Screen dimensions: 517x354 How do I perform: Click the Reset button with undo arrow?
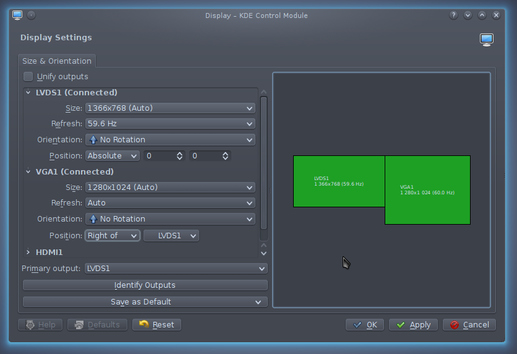[x=156, y=325]
